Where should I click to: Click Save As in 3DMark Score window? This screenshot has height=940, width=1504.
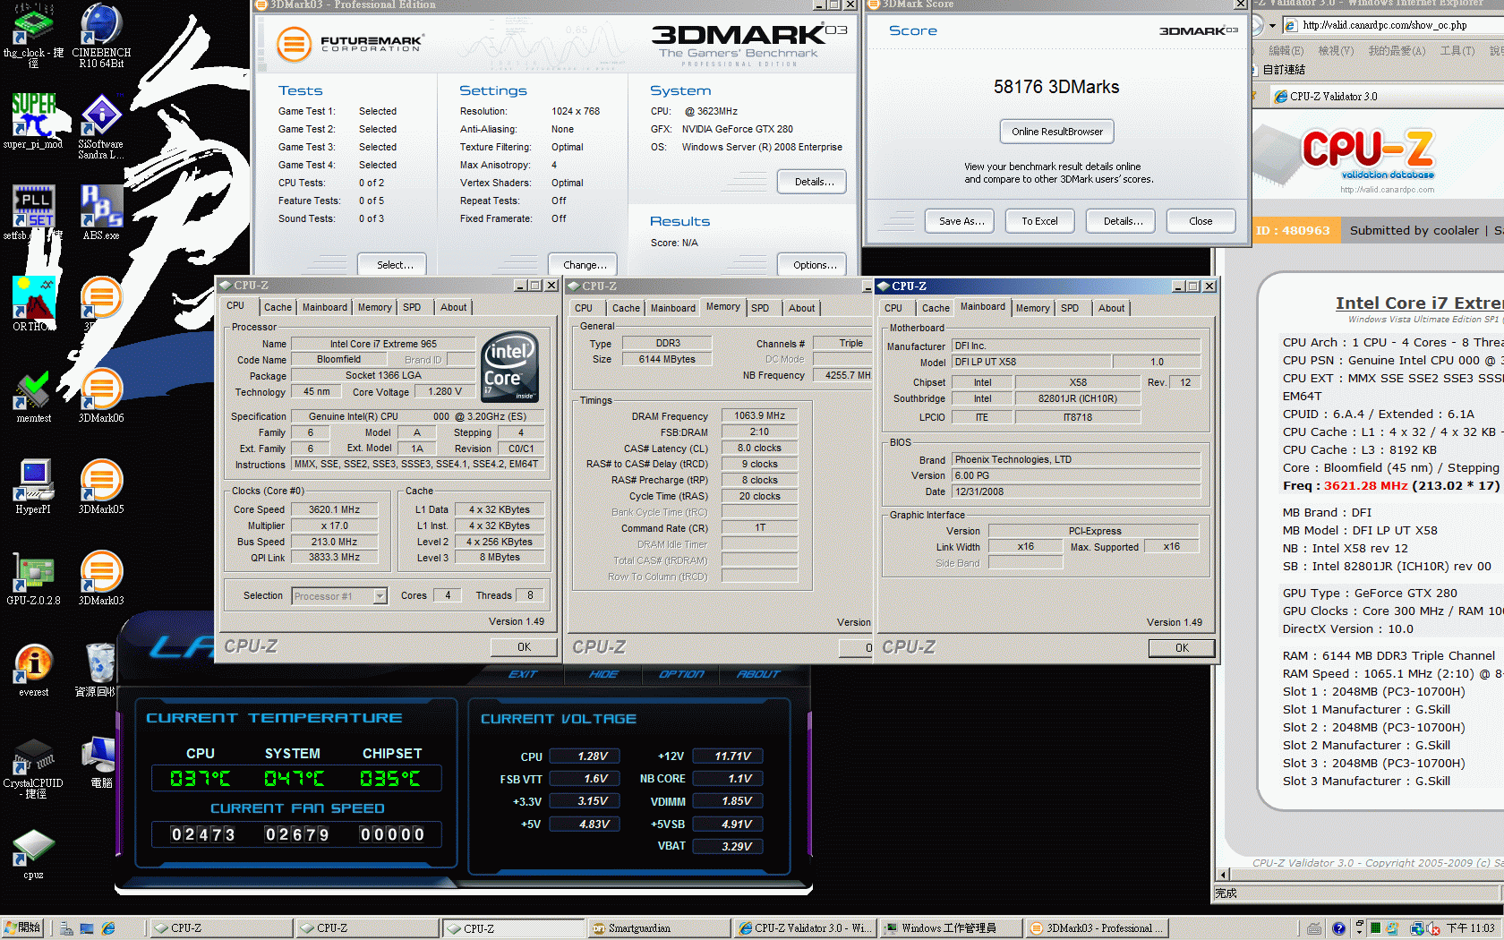point(961,221)
